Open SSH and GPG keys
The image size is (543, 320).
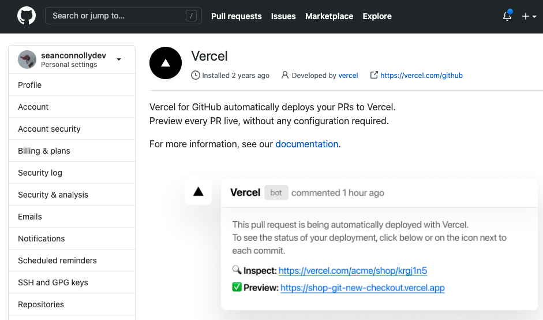[x=72, y=282]
